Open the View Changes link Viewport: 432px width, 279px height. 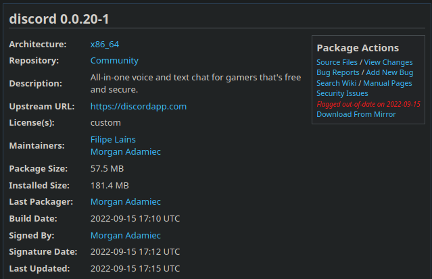pyautogui.click(x=388, y=62)
